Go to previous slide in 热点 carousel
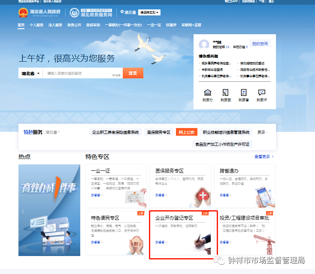This screenshot has height=274, width=315. 23,211
